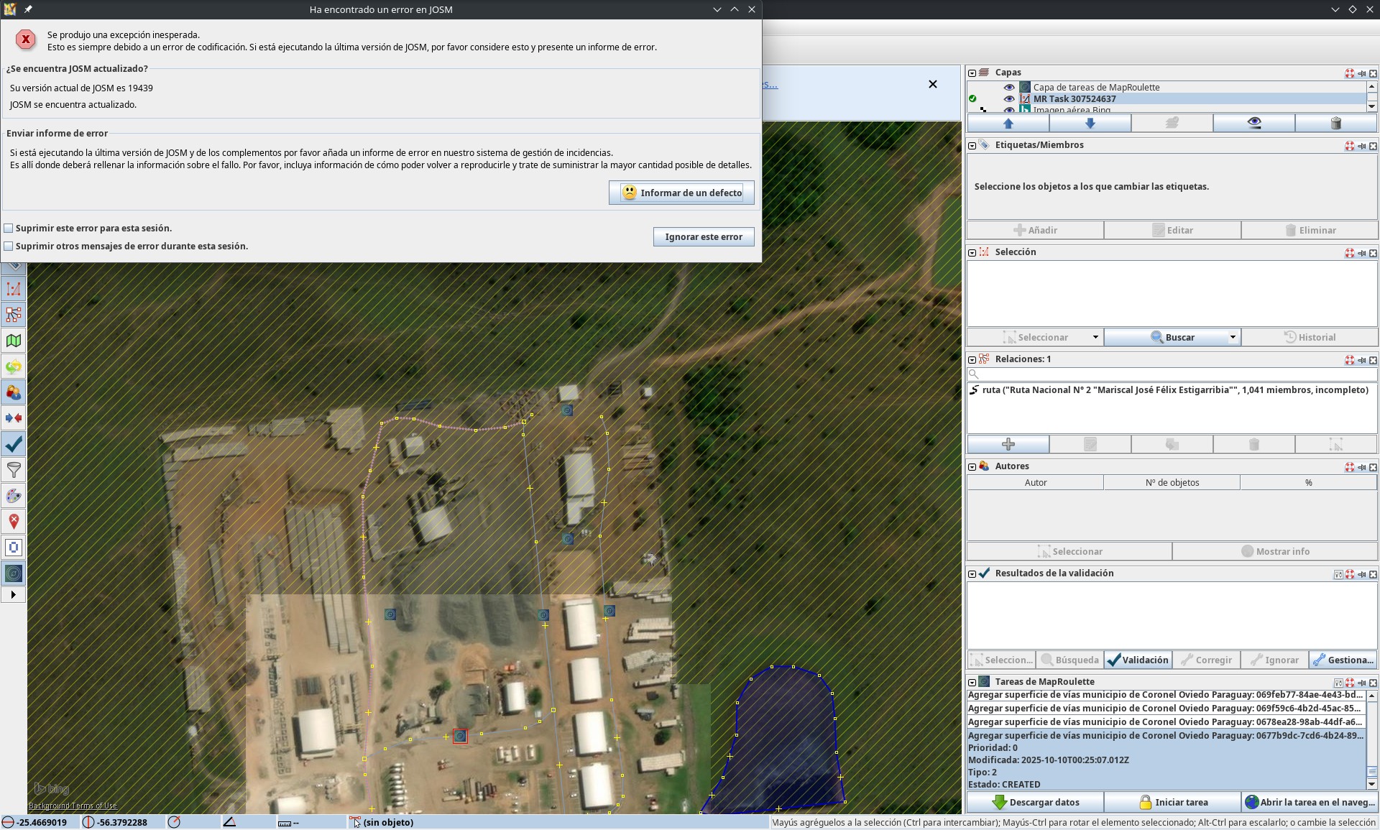Viewport: 1380px width, 830px height.
Task: Expand the sidebar more-tools arrow
Action: tap(14, 595)
